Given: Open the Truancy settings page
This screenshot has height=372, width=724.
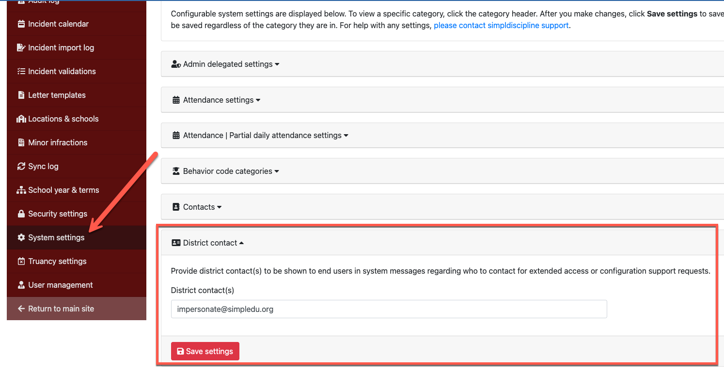Looking at the screenshot, I should coord(57,261).
